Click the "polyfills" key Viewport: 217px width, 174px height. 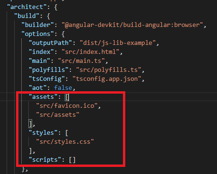pyautogui.click(x=49, y=70)
